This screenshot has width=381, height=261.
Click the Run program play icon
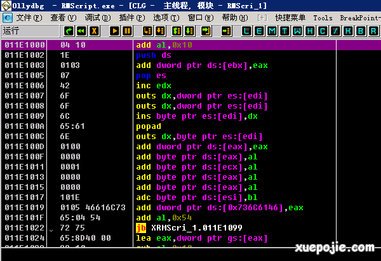pos(114,31)
